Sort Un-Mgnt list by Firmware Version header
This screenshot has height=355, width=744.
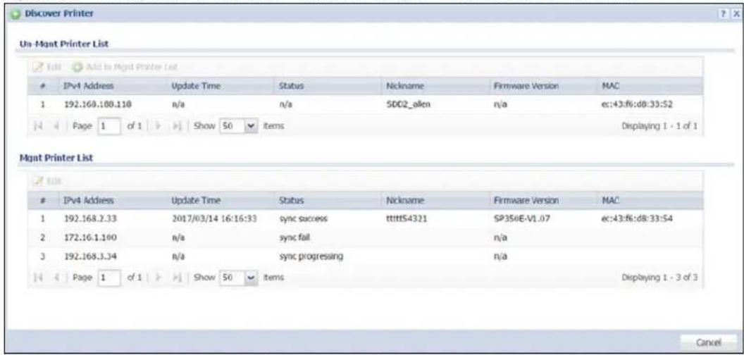(x=542, y=86)
